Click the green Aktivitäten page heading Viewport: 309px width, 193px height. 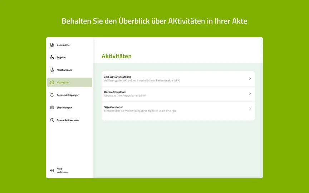117,56
